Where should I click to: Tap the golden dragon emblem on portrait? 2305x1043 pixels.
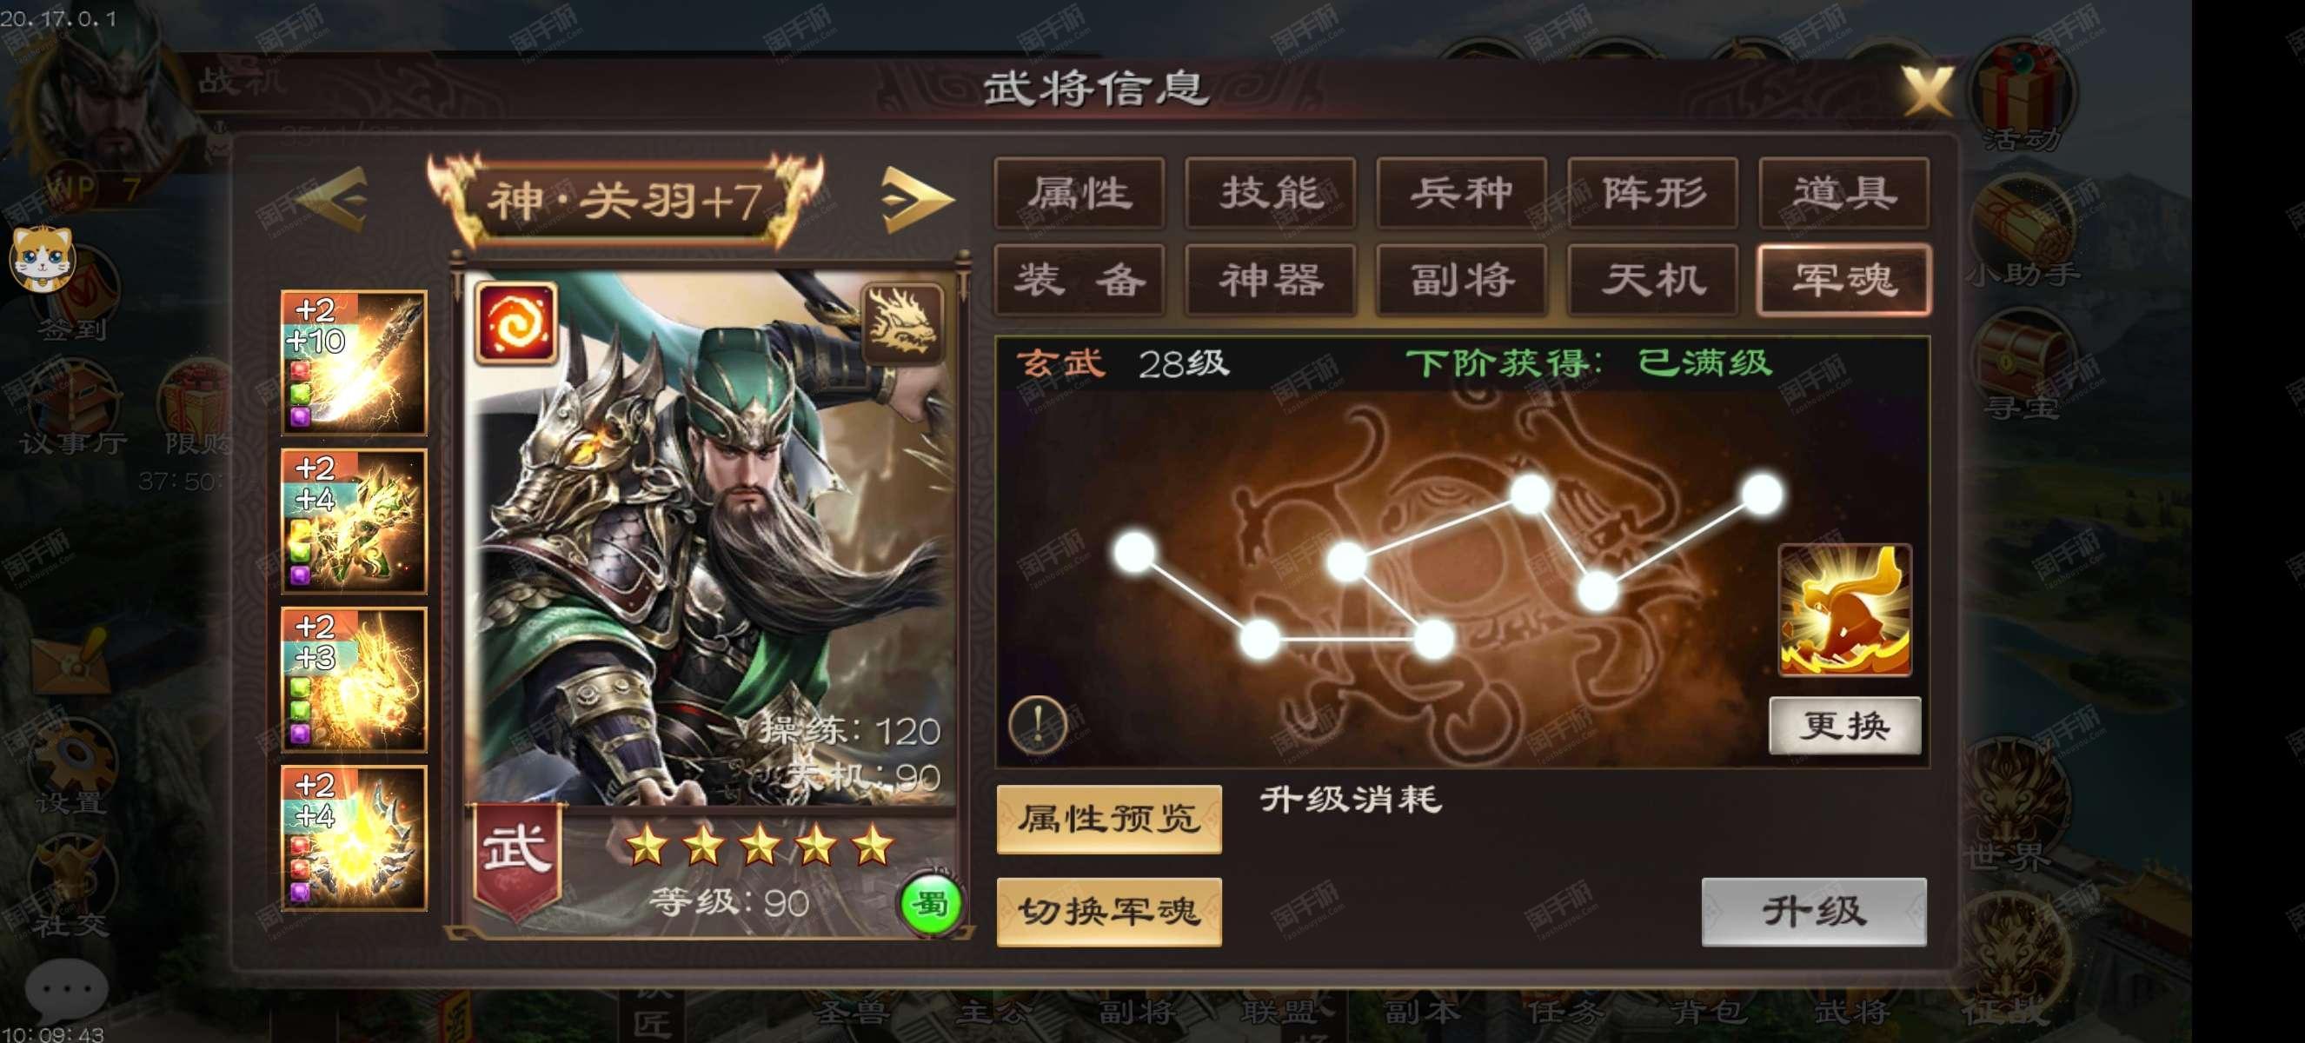901,323
